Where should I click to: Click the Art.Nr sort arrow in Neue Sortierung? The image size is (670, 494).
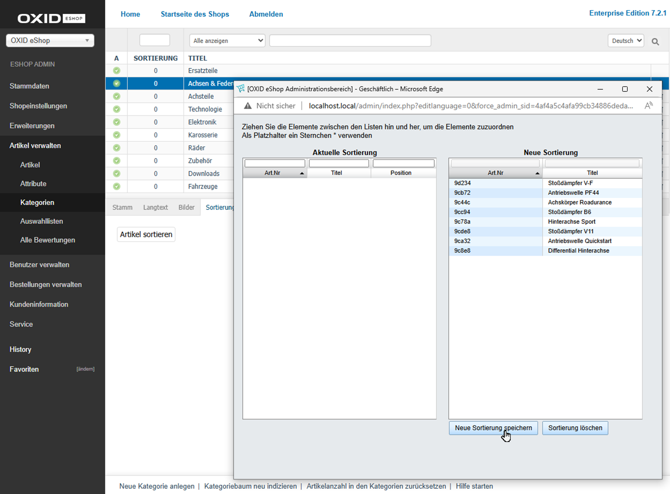(537, 173)
